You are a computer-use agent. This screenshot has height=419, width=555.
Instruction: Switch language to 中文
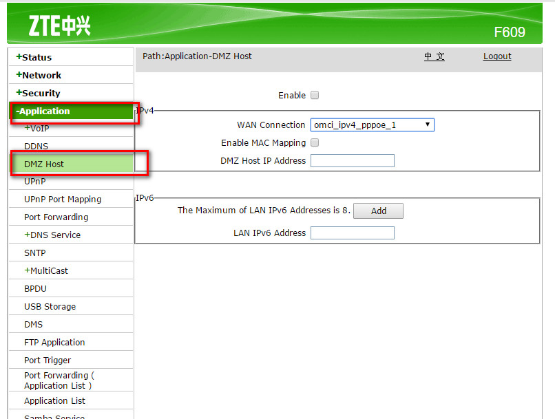point(434,56)
